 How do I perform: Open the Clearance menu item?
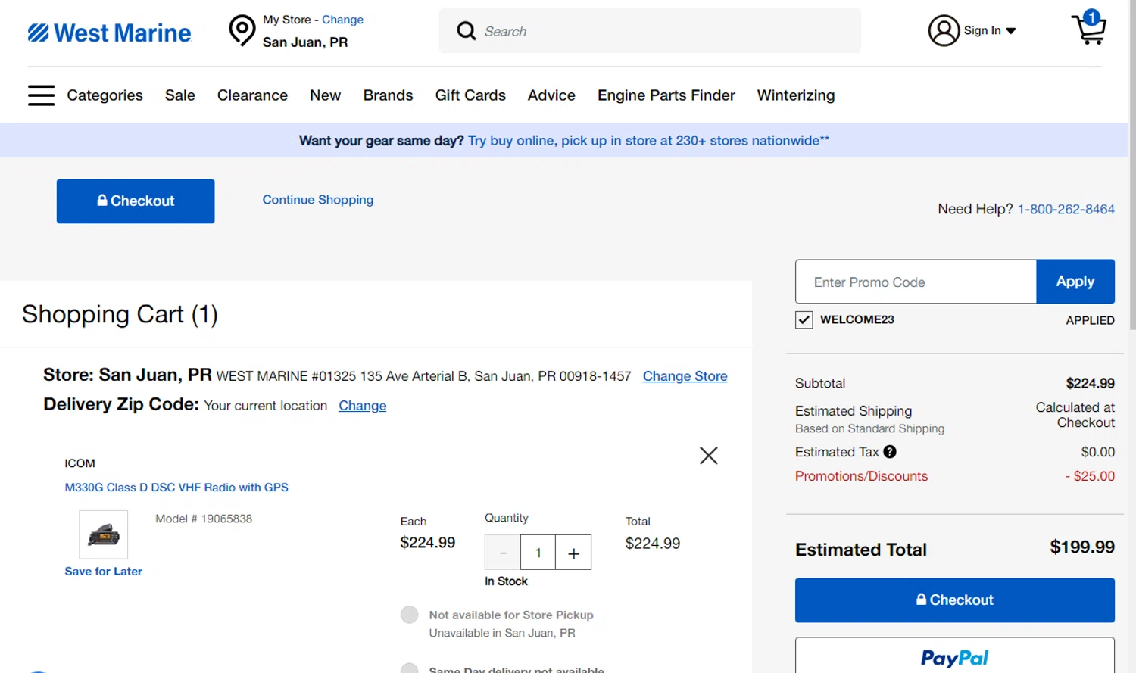click(x=252, y=95)
